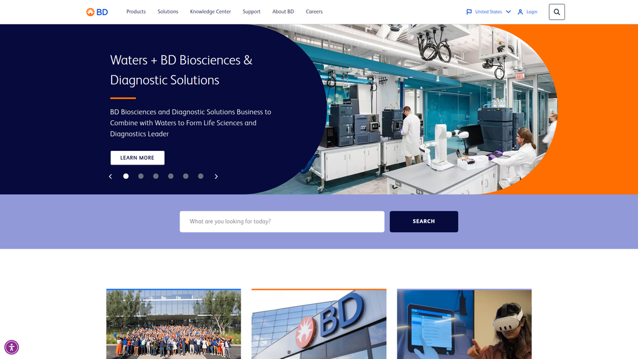
Task: Open the employee group photo card
Action: [x=174, y=324]
